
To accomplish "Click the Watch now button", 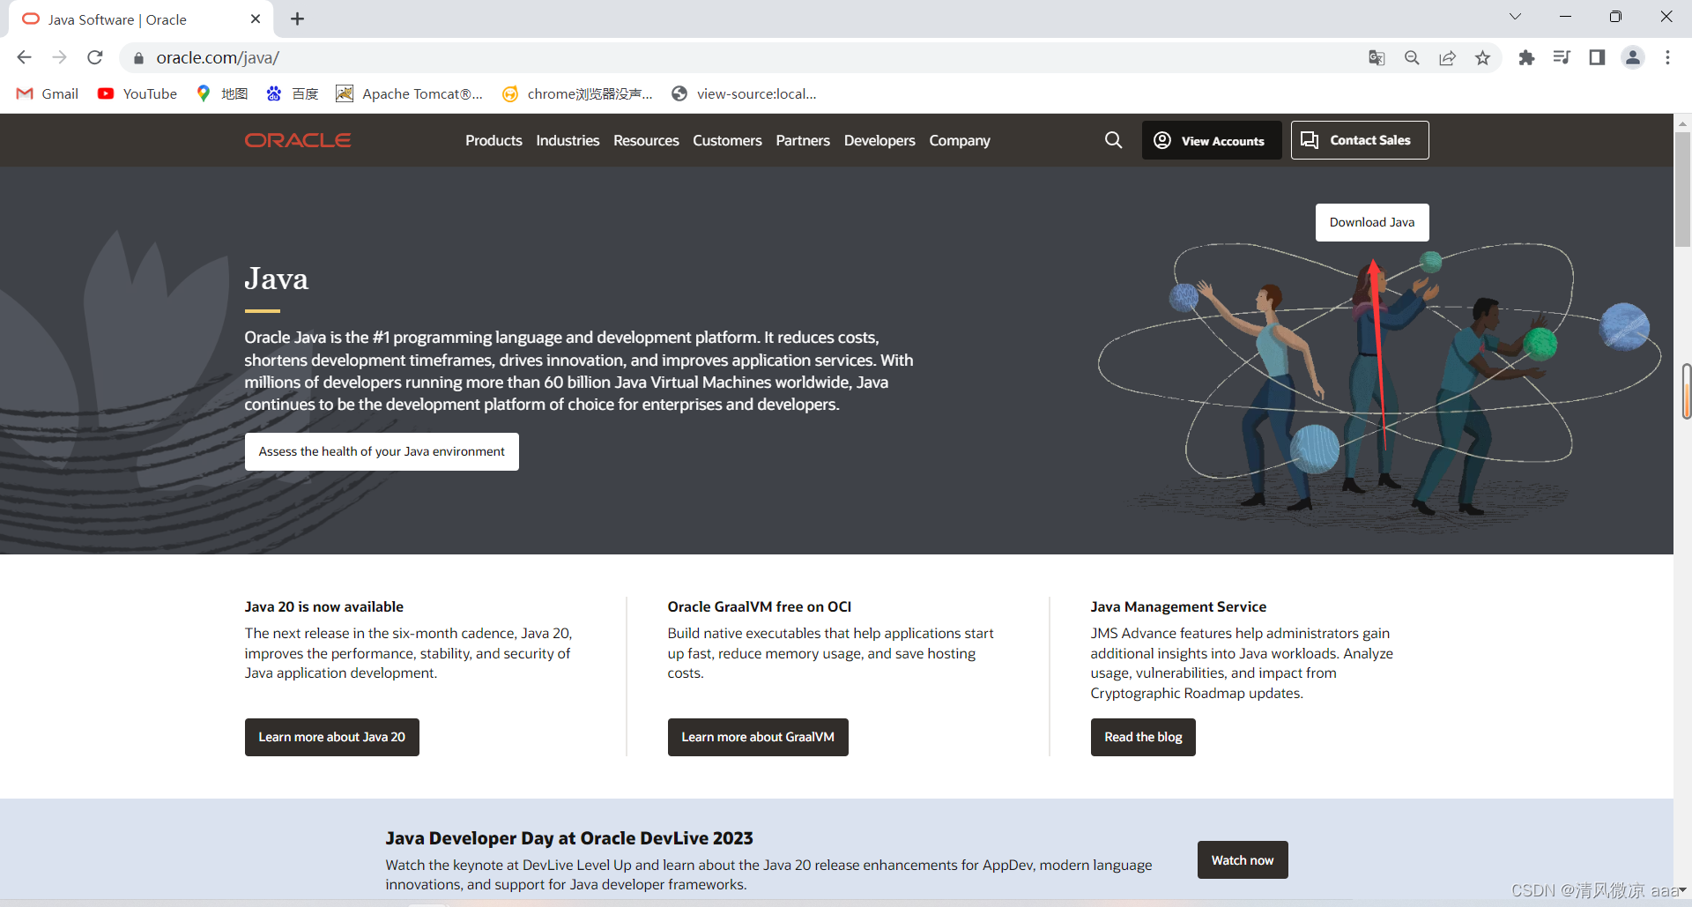I will (1243, 860).
